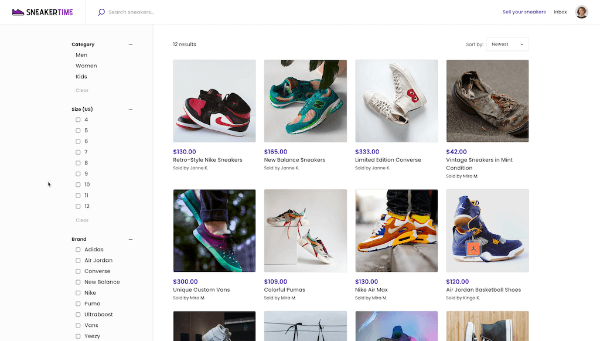This screenshot has width=600, height=341.
Task: Collapse the Size (US) filter section
Action: pyautogui.click(x=131, y=110)
